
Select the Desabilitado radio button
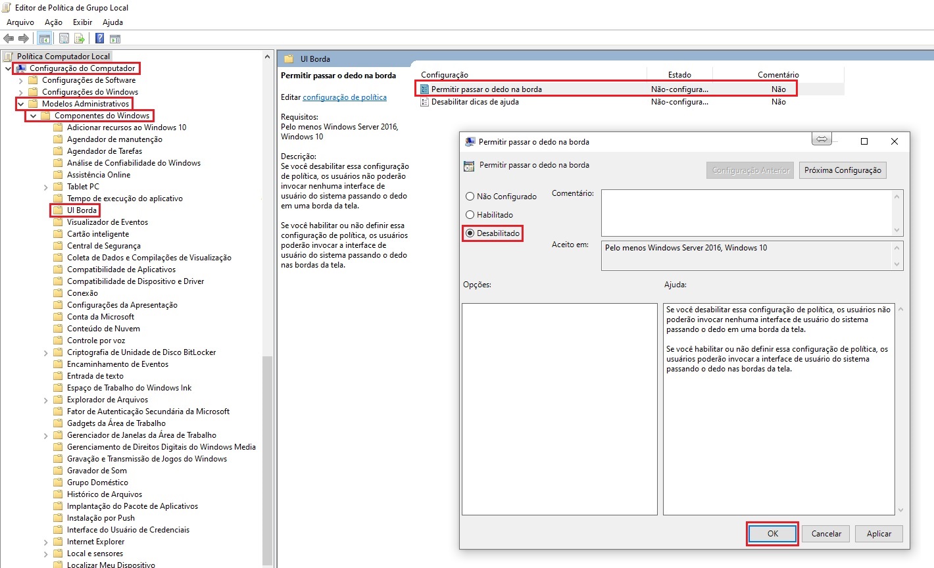click(470, 233)
